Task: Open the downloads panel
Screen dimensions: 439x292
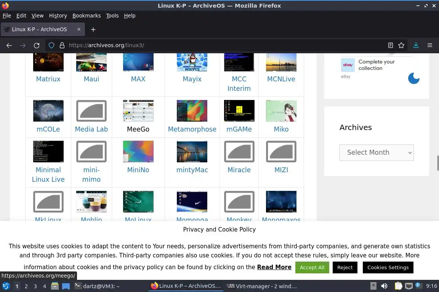Action: click(416, 45)
